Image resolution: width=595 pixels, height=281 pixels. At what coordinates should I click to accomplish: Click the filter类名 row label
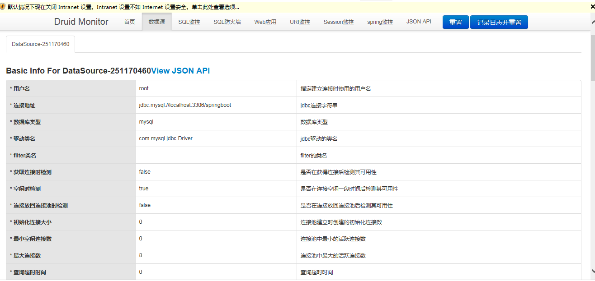tap(23, 156)
